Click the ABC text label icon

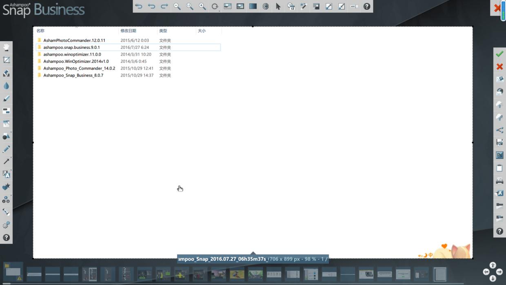(x=354, y=6)
